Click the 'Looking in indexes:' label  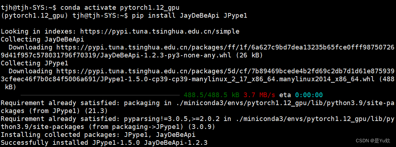point(38,31)
